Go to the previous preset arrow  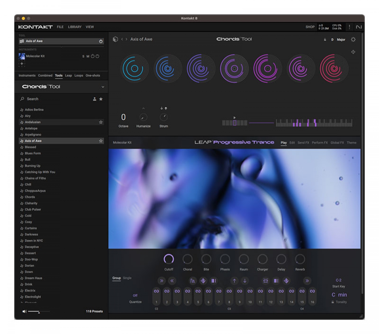(122, 39)
